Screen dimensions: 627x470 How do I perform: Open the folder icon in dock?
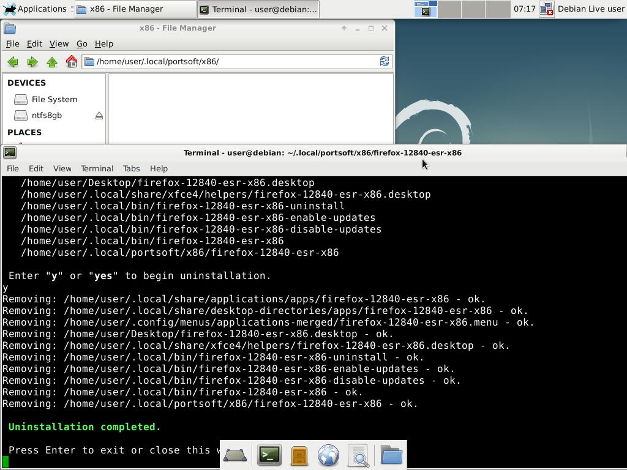pyautogui.click(x=391, y=455)
